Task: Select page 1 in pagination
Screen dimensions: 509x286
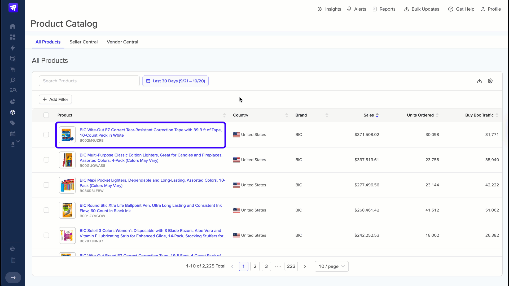Action: pos(243,266)
